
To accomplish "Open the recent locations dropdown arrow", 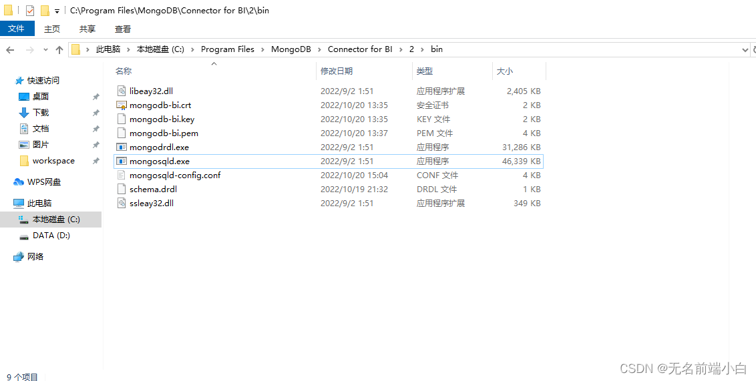I will pos(46,49).
